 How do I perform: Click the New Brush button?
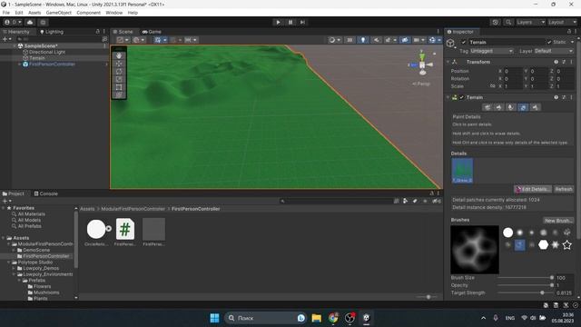558,221
